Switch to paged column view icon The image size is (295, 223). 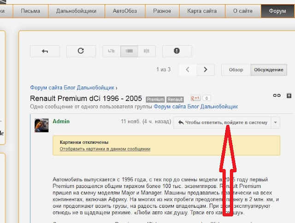tap(147, 51)
